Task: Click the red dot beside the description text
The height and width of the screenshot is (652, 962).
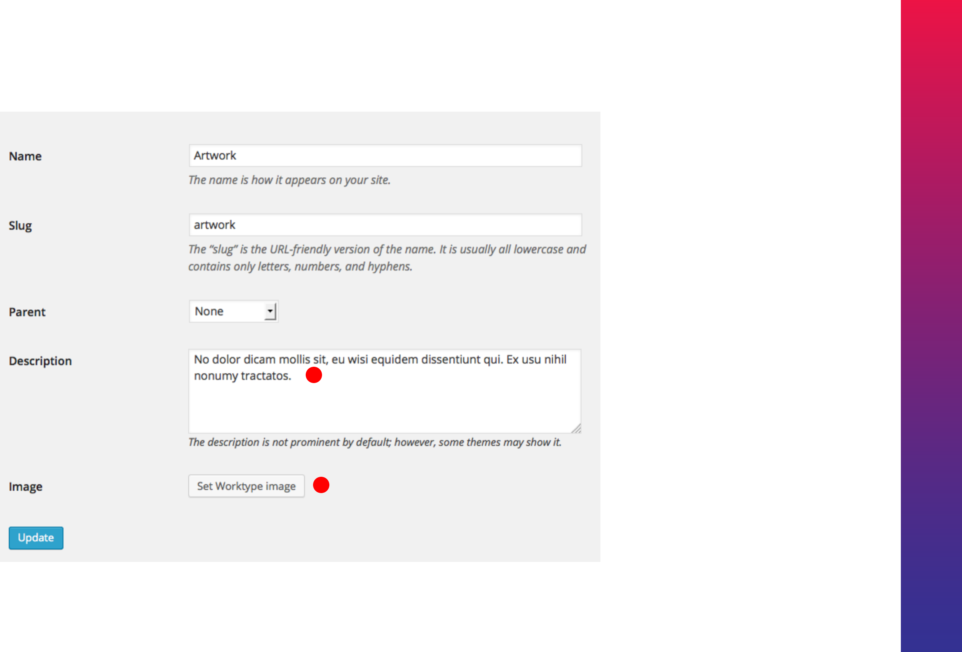Action: (313, 375)
